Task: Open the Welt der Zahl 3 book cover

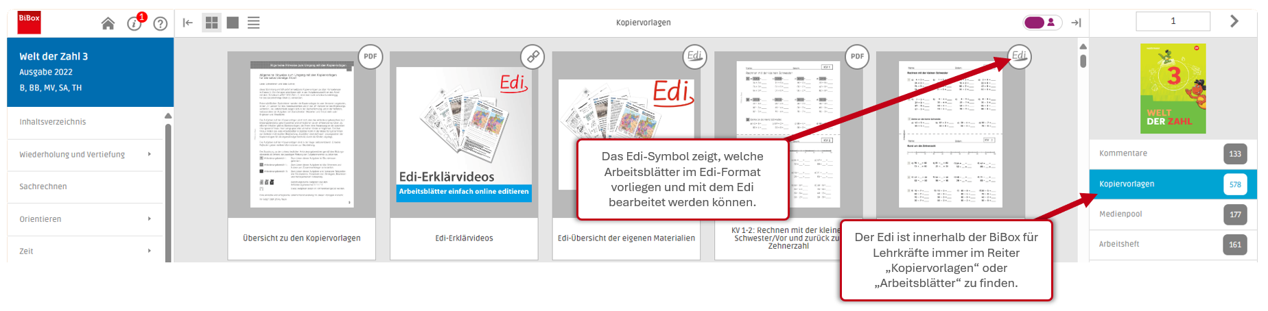Action: pyautogui.click(x=1173, y=88)
